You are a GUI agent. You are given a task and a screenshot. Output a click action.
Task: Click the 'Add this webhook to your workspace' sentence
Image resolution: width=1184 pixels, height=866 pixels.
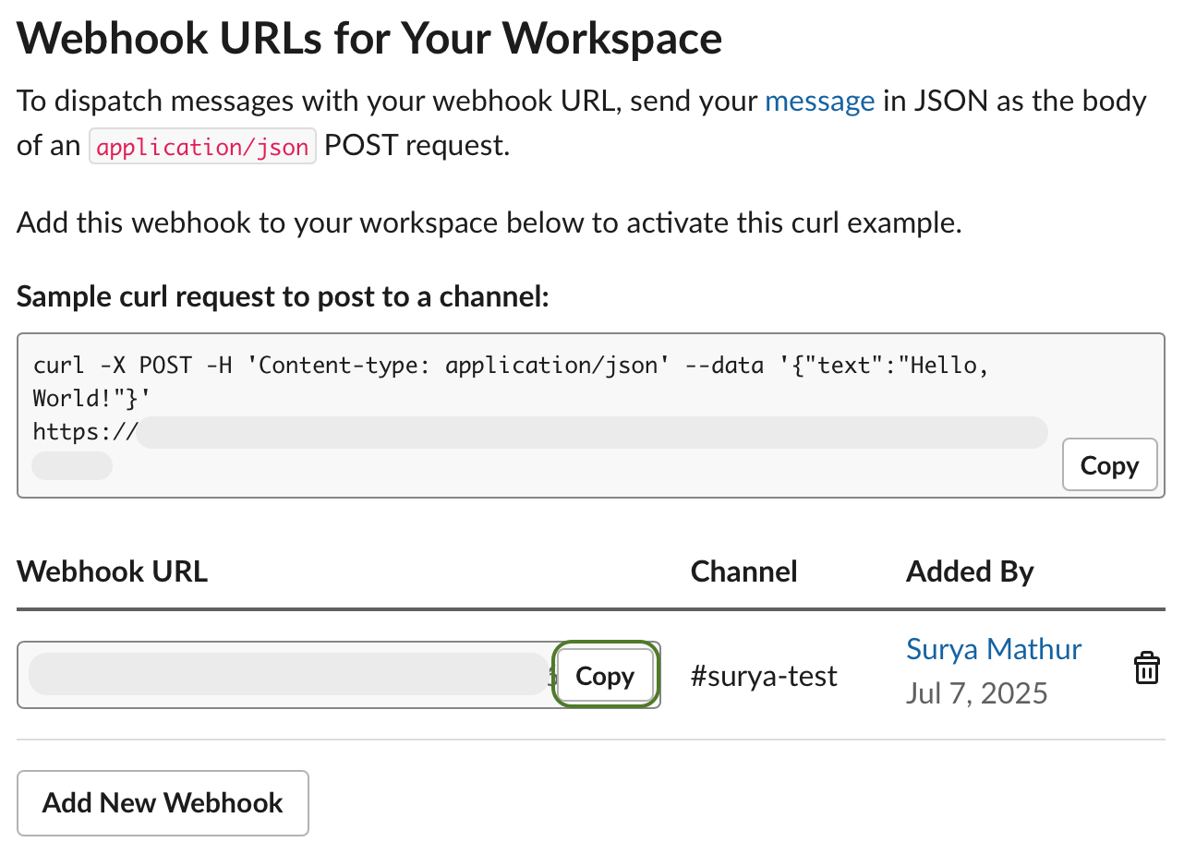coord(489,223)
